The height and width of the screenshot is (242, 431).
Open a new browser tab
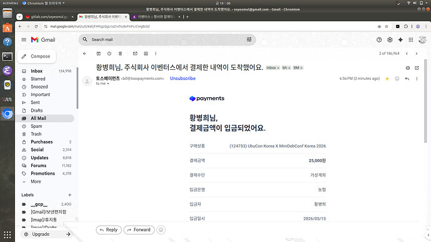pos(187,17)
